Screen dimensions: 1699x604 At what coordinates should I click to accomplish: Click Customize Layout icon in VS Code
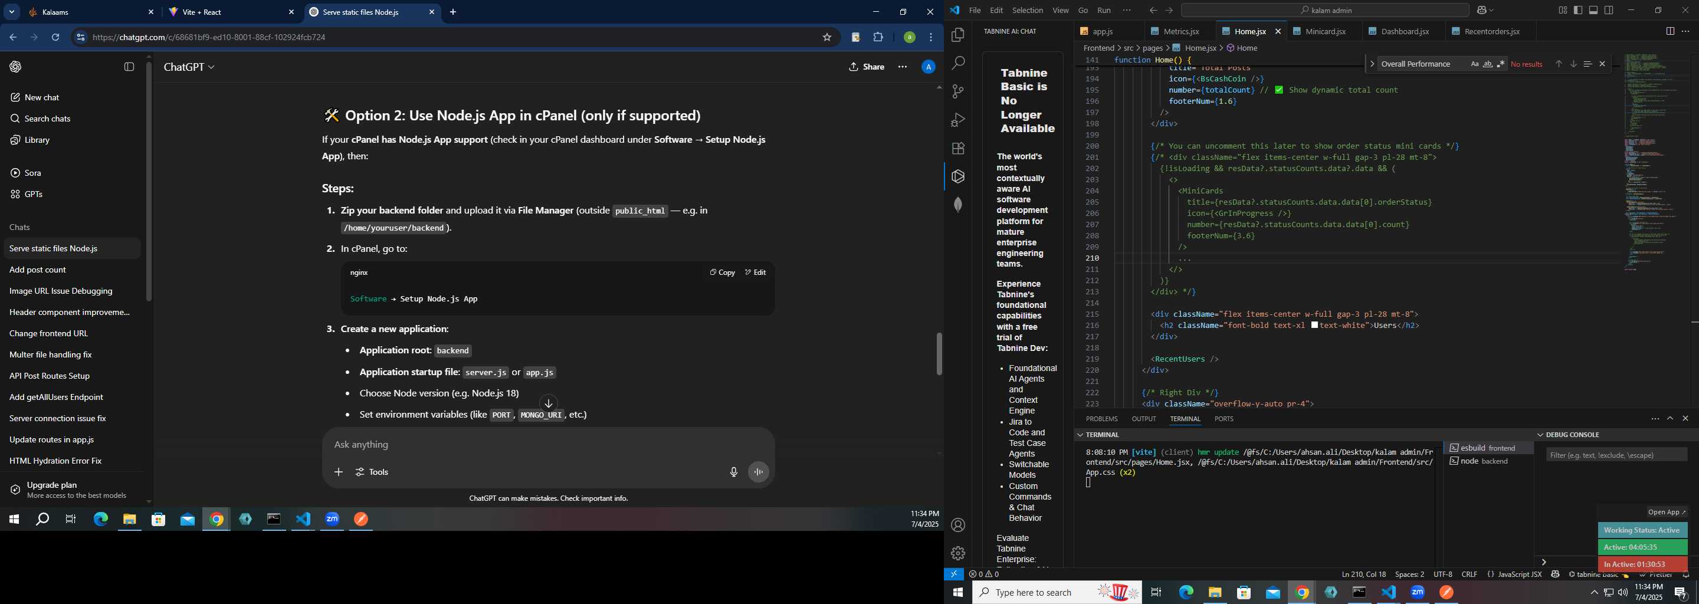click(x=1563, y=11)
